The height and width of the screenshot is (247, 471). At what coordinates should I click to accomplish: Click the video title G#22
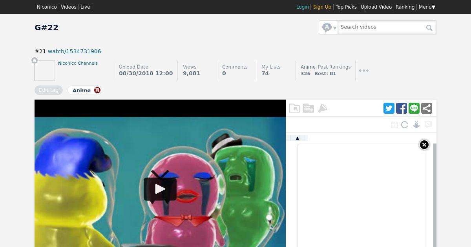46,27
